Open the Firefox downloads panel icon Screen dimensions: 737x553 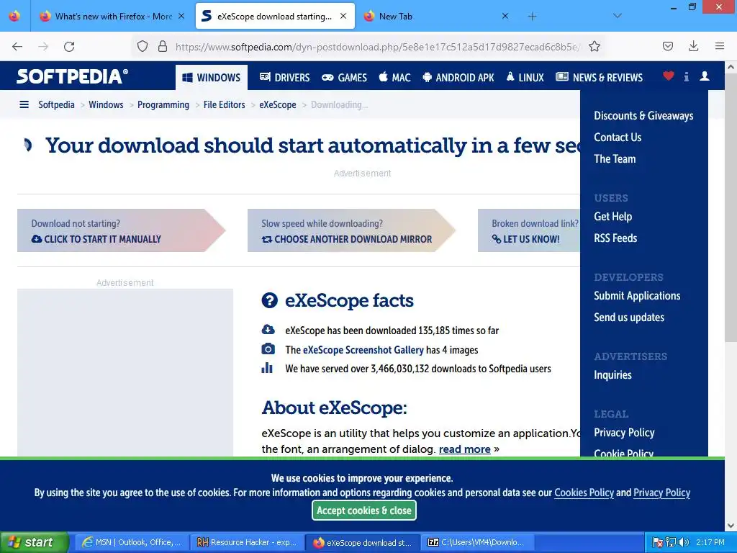693,46
